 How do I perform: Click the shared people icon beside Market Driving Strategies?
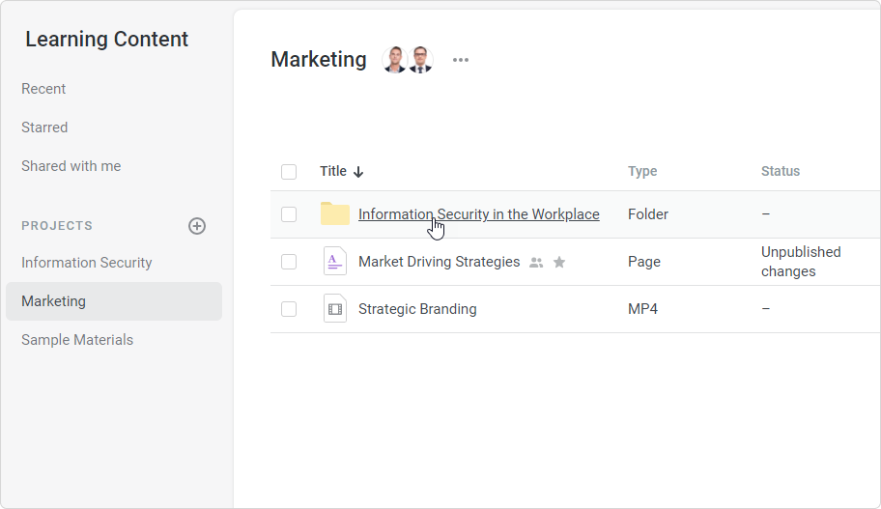click(x=536, y=263)
